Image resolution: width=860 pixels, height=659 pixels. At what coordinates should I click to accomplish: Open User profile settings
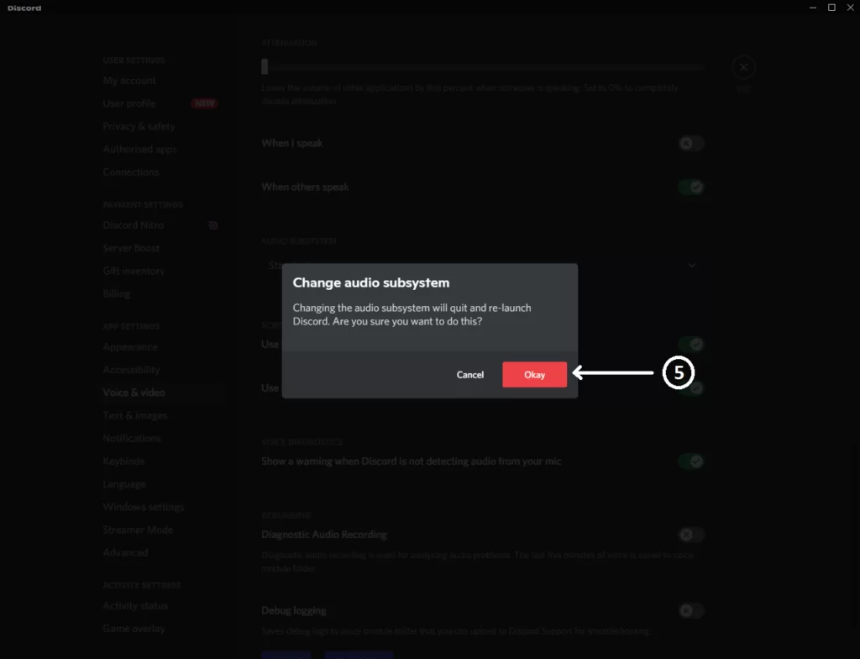click(129, 103)
